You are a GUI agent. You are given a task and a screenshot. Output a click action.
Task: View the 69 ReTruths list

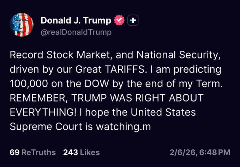[x=32, y=152]
